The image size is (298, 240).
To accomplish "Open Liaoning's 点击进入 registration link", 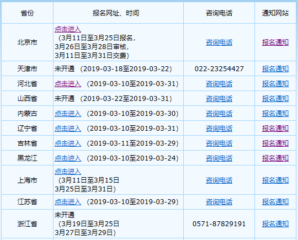I will pos(68,129).
